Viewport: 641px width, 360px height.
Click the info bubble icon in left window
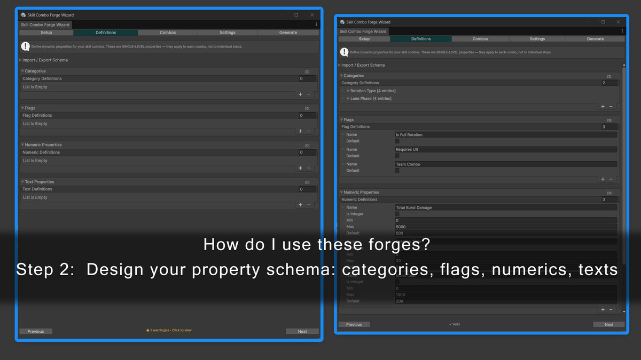coord(26,46)
